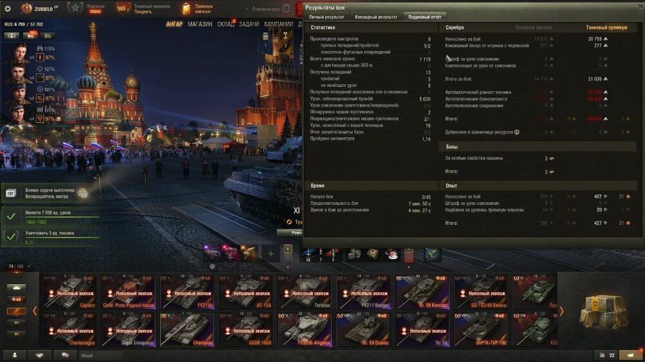Open the notifications megaphone button
Screen dimensions: 645x362
pos(631,356)
